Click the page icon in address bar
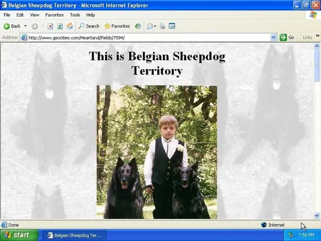321x241 pixels. click(24, 37)
